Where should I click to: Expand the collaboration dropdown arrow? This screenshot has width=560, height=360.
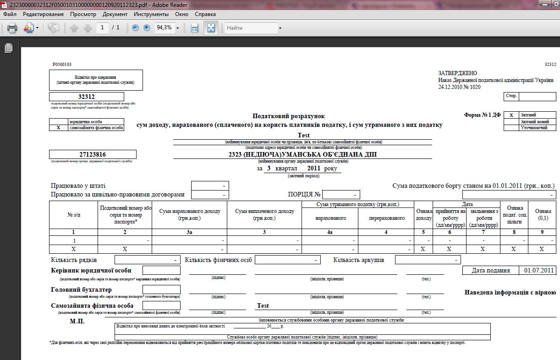click(36, 28)
